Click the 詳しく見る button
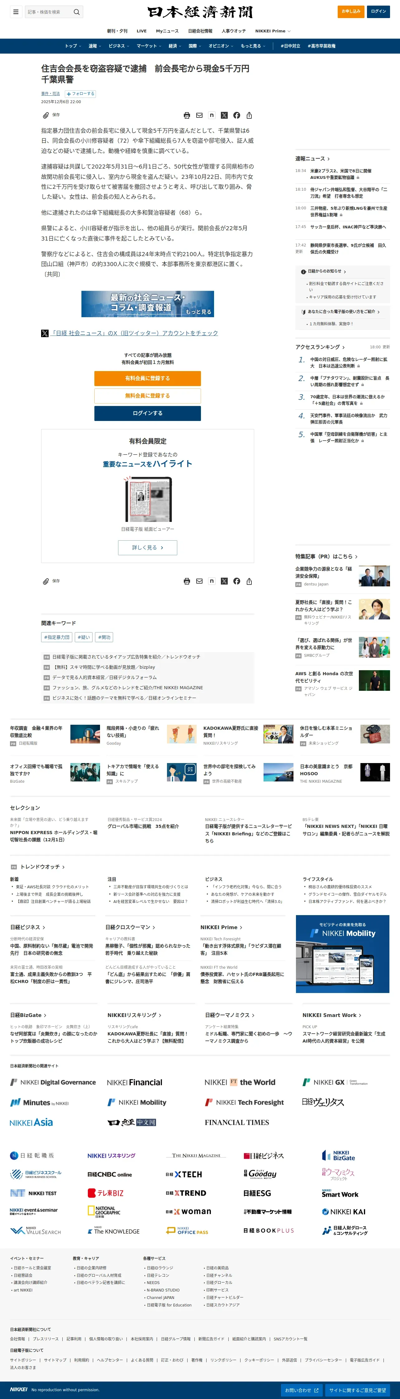The width and height of the screenshot is (400, 1399). (148, 547)
